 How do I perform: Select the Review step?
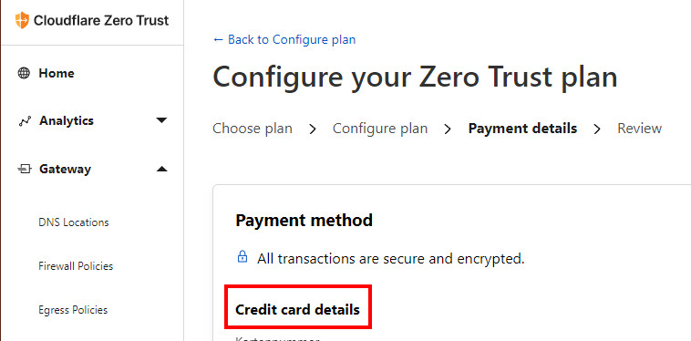point(639,129)
